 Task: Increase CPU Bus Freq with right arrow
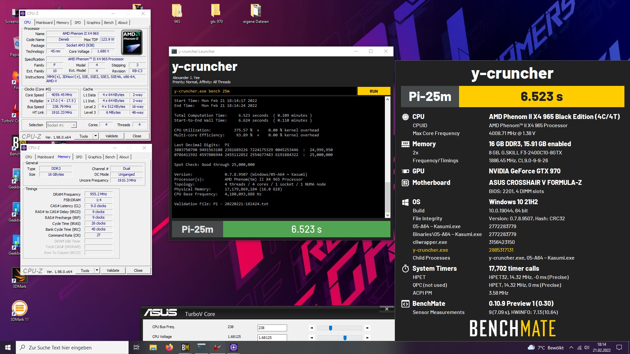367,328
